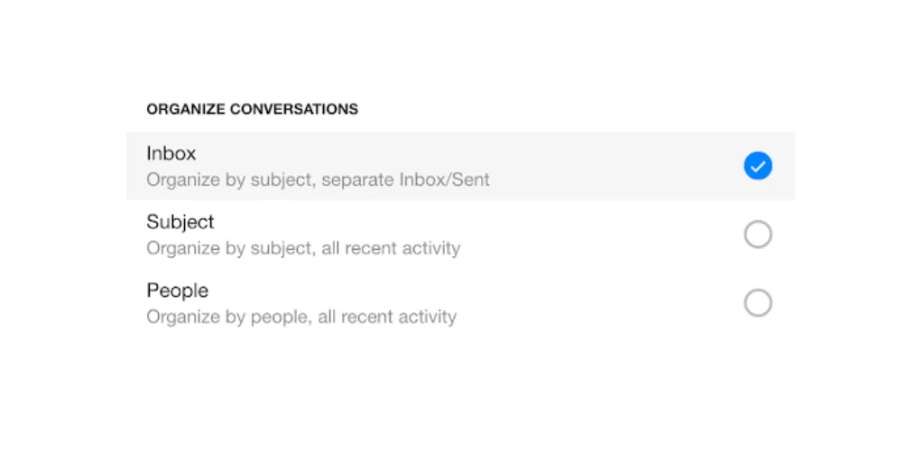Click description 'Organize by subject, separate Inbox/Sent'

pos(318,179)
